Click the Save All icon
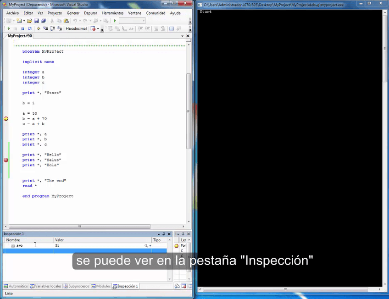The width and height of the screenshot is (389, 299). (x=44, y=21)
